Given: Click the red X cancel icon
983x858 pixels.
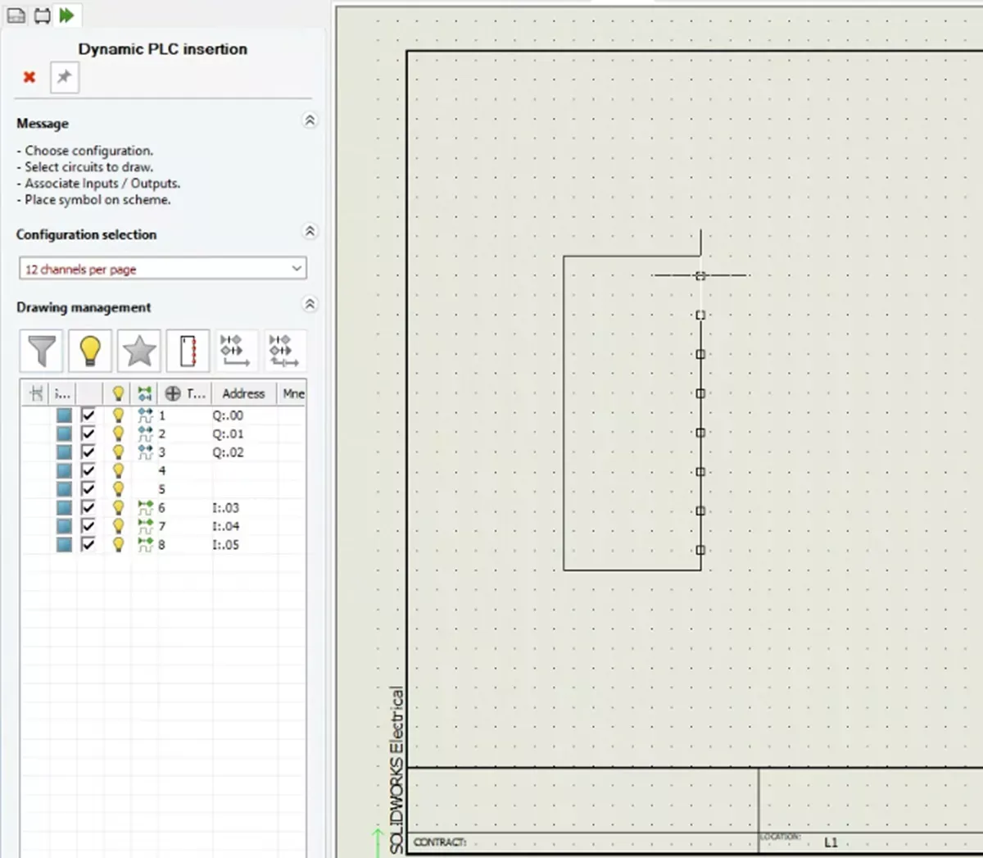Looking at the screenshot, I should [x=29, y=77].
